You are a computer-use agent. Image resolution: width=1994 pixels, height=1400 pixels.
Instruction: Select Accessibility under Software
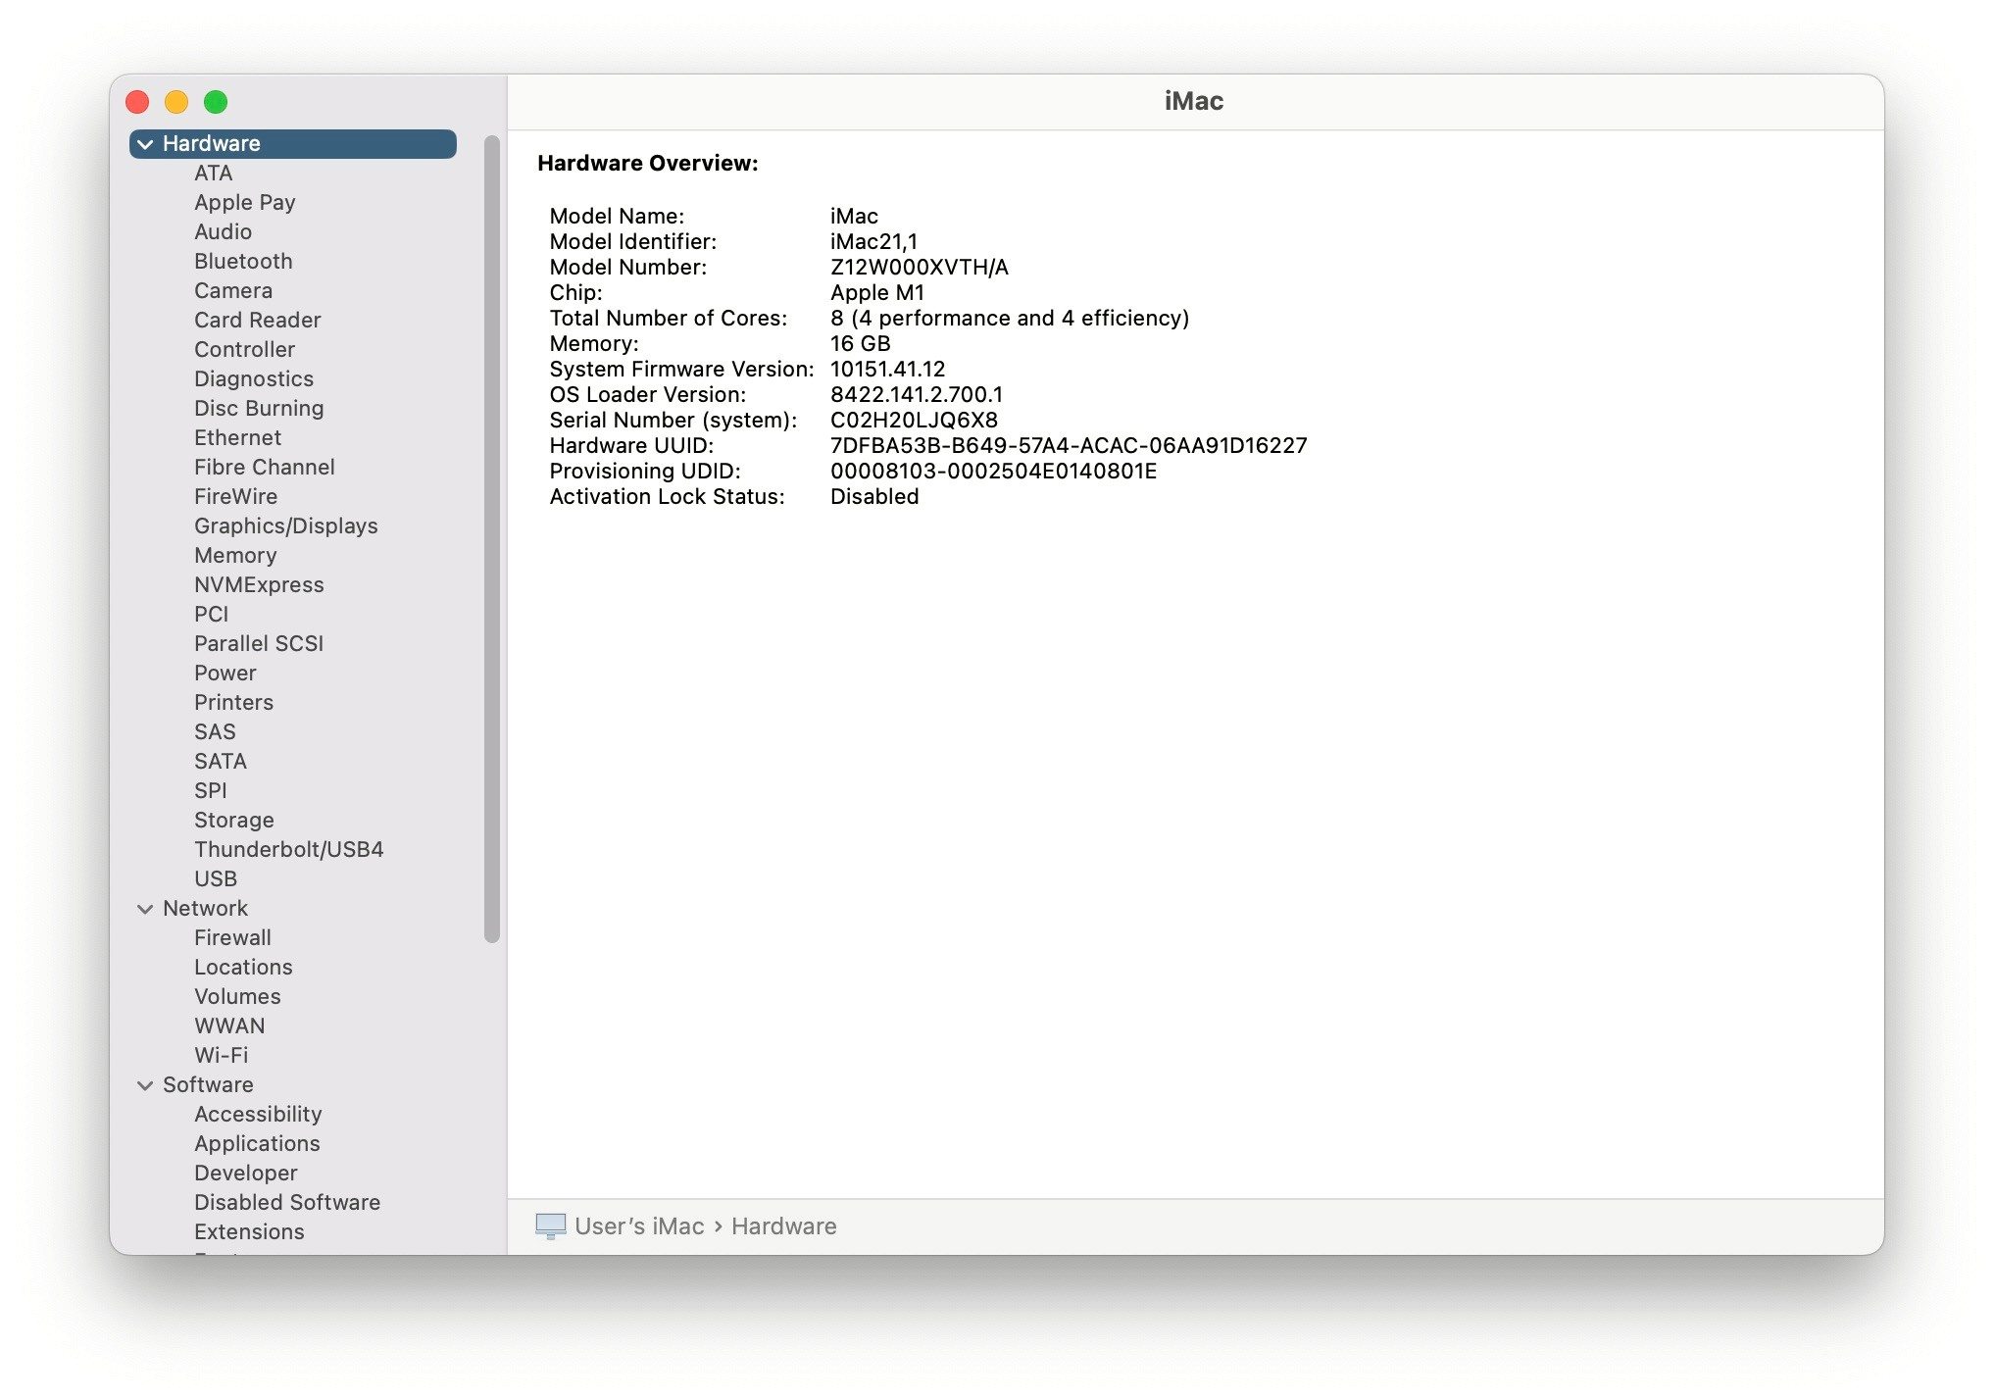click(258, 1114)
